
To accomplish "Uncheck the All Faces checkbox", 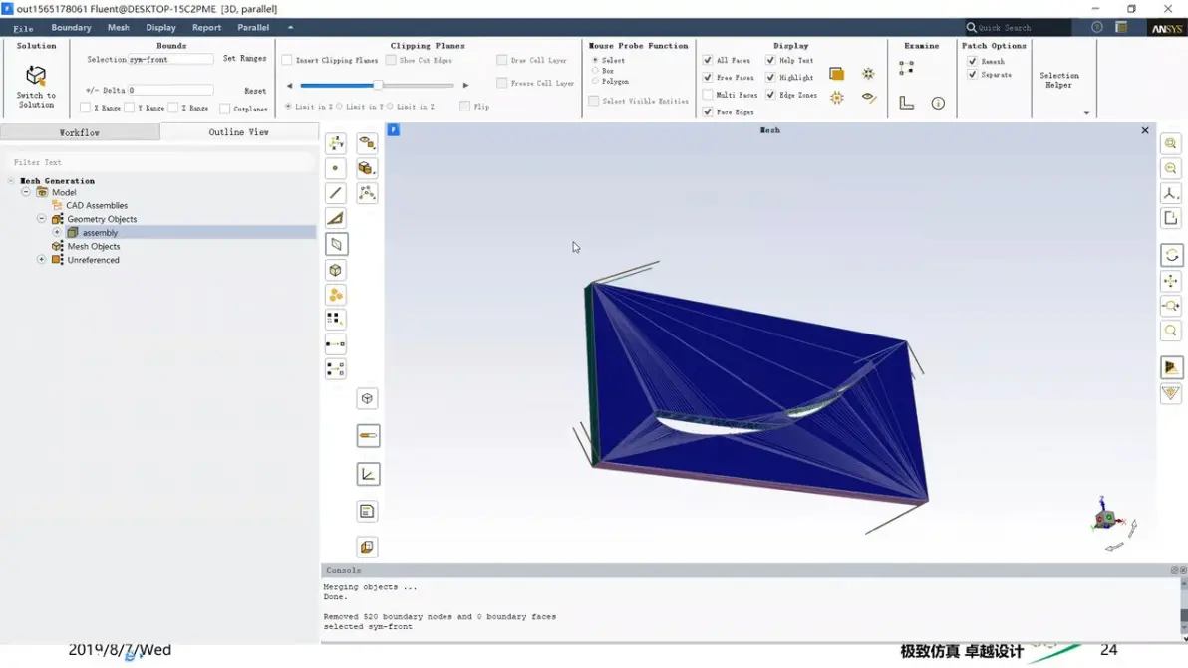I will click(708, 60).
